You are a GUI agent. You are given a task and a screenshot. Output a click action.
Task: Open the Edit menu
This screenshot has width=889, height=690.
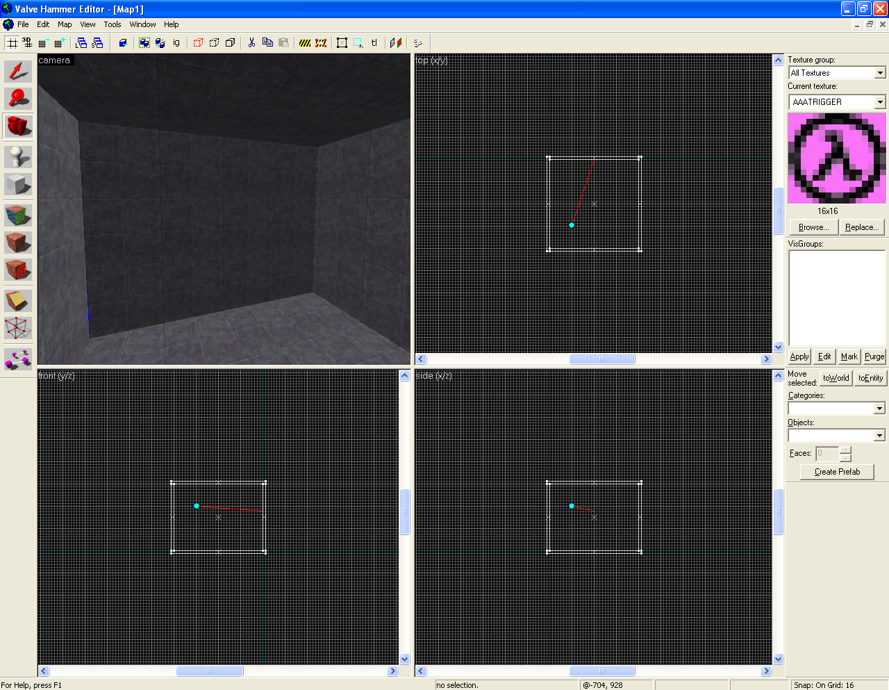coord(43,24)
